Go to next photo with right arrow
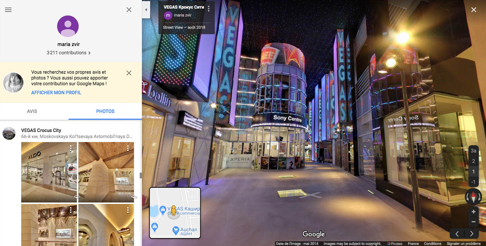Image resolution: width=486 pixels, height=246 pixels. coord(472,234)
